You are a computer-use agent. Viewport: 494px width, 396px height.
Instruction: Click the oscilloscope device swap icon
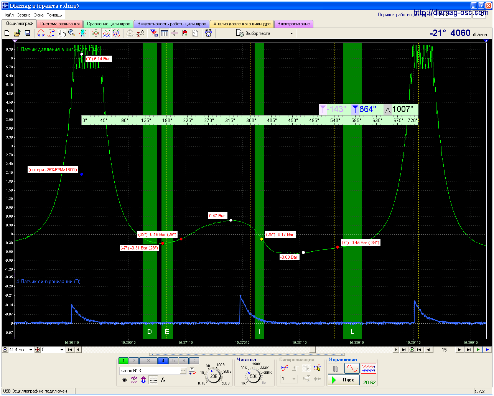[x=192, y=371]
